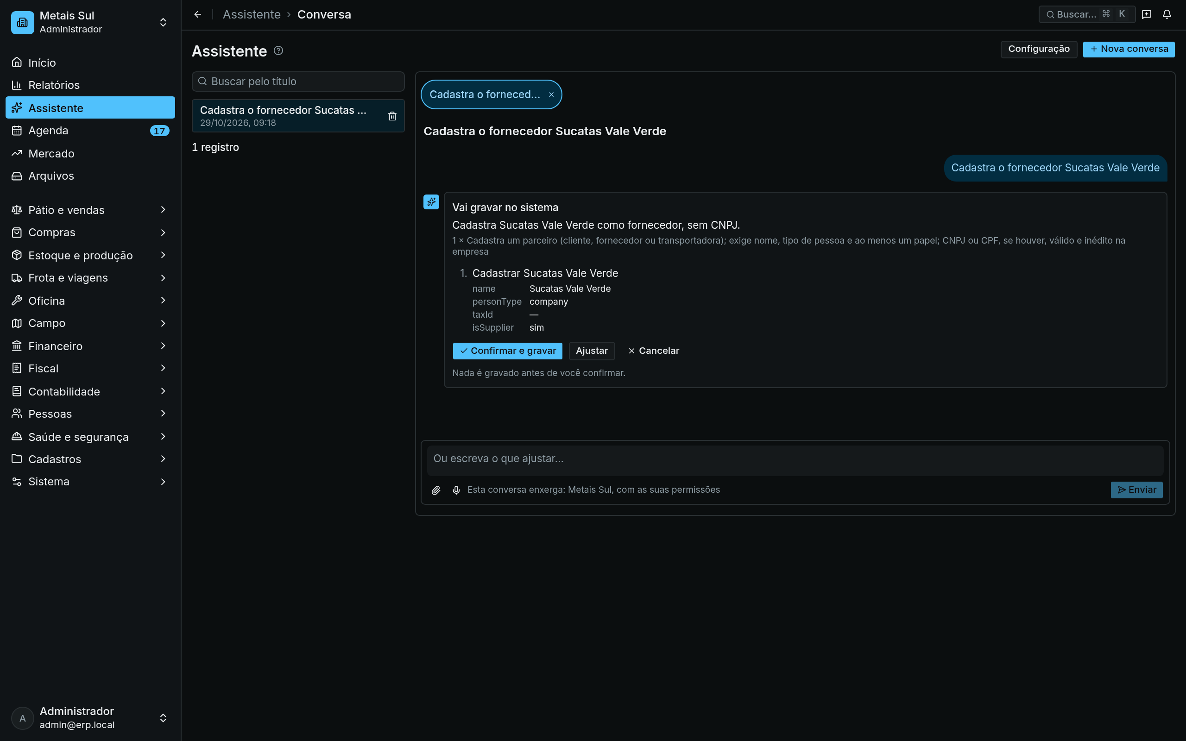Go back using the left arrow icon
Image resolution: width=1186 pixels, height=741 pixels.
197,14
